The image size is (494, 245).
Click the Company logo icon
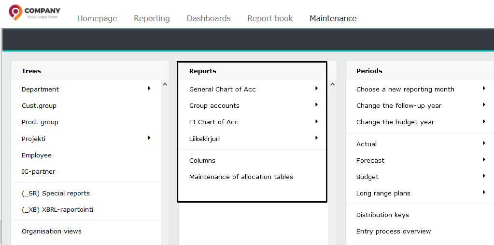tap(15, 12)
